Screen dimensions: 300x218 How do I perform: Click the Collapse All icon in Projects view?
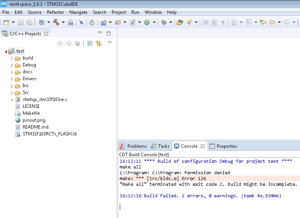(x=90, y=43)
